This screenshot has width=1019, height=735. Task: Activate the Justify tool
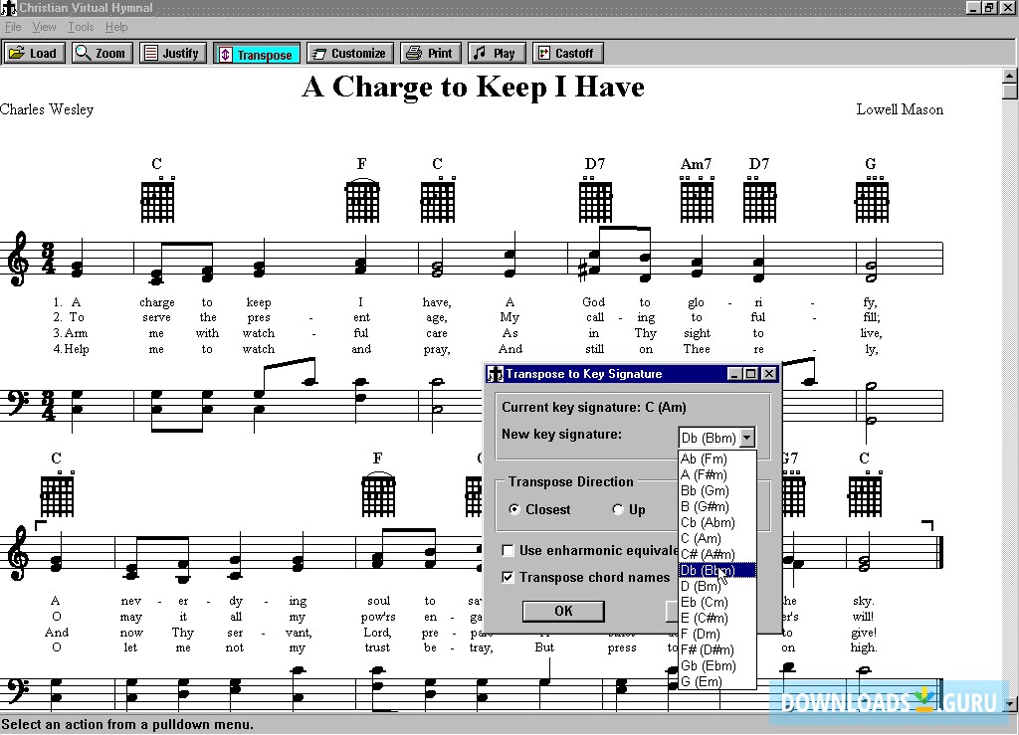[x=172, y=52]
